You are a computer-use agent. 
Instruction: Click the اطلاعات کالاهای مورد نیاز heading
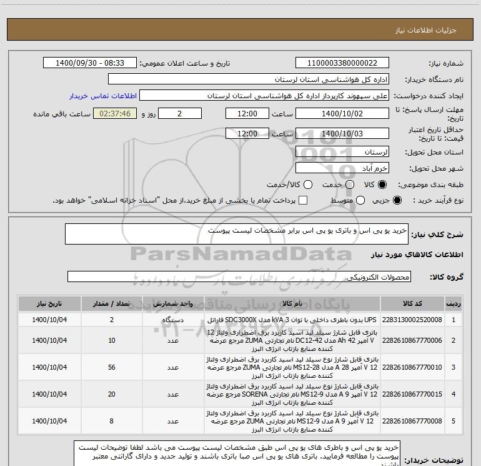tap(417, 255)
